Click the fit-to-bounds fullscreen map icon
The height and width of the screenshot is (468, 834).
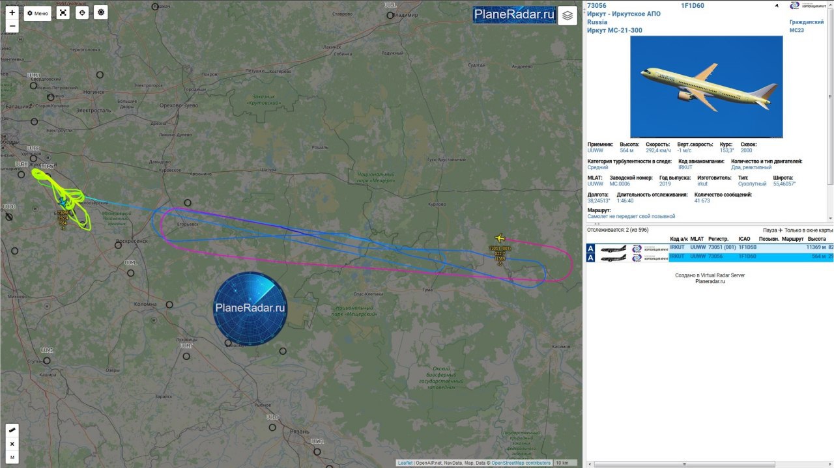(63, 13)
